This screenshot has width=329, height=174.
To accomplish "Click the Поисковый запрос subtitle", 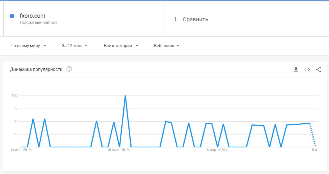I will (39, 22).
